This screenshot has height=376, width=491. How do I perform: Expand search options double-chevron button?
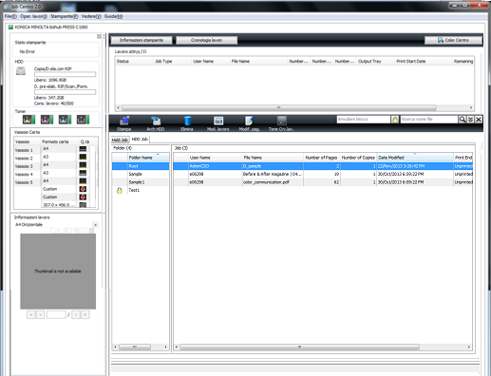point(470,120)
